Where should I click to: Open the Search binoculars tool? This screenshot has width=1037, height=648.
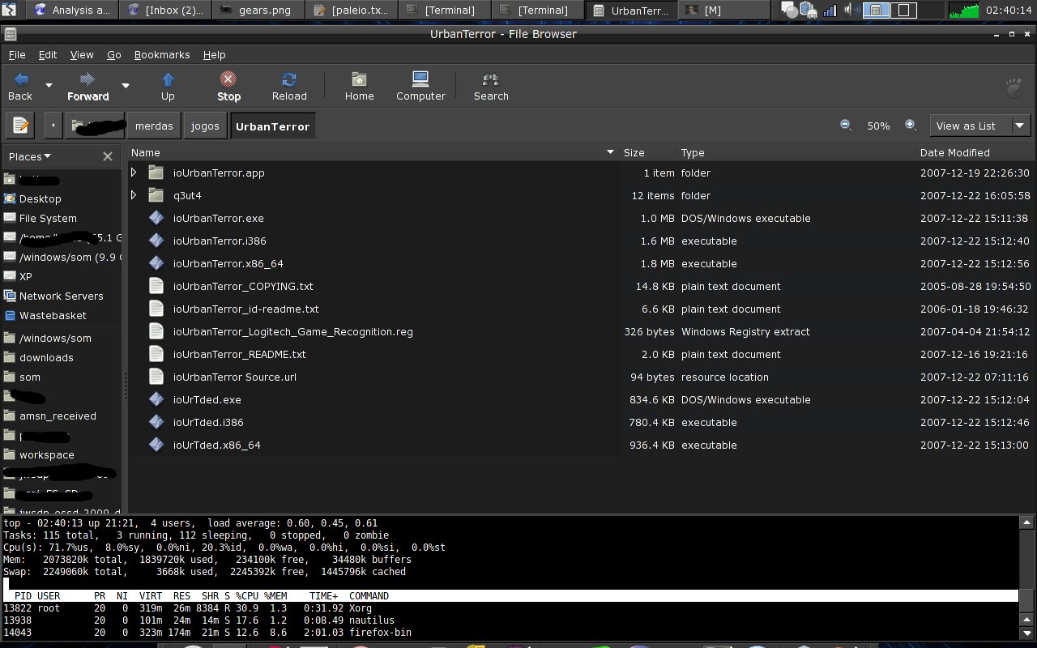pos(490,79)
